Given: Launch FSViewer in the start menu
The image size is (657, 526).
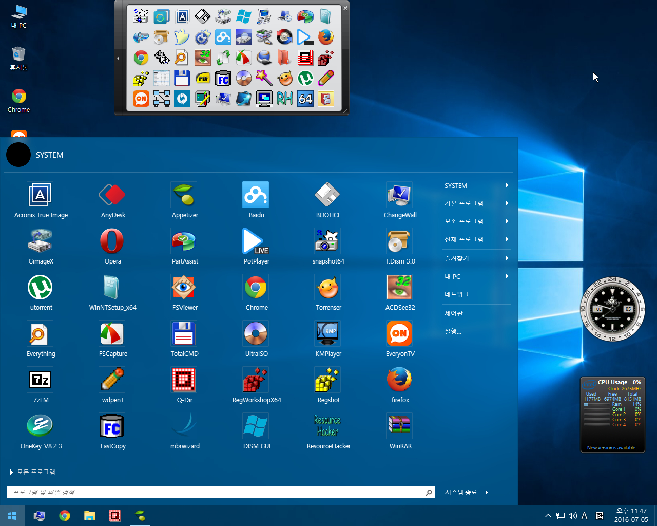Looking at the screenshot, I should 185,293.
